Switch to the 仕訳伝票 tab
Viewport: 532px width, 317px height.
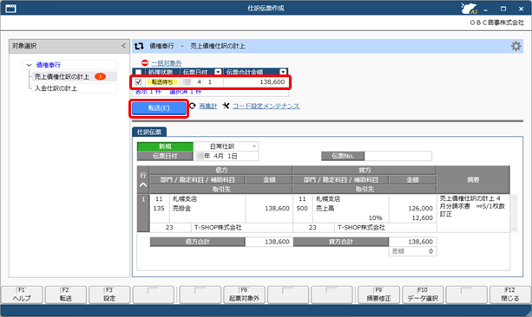pyautogui.click(x=149, y=132)
